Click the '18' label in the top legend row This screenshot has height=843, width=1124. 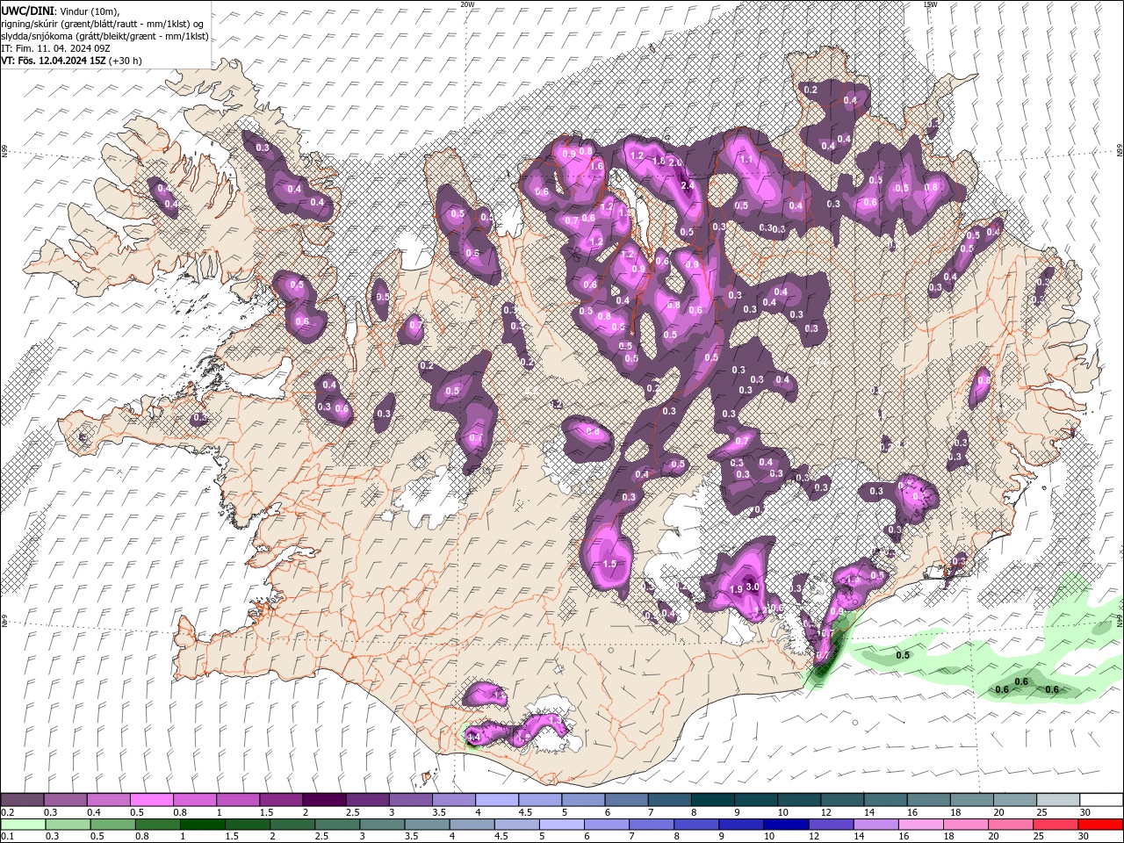(x=955, y=812)
